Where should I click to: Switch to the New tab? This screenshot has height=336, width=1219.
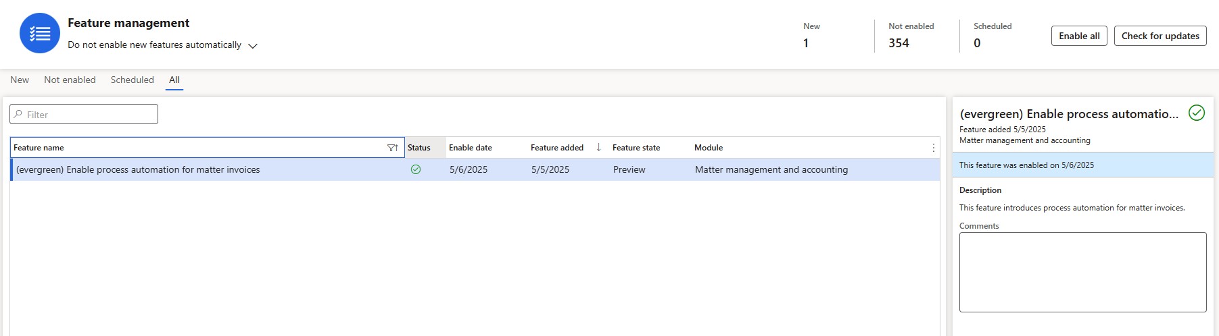pos(20,80)
